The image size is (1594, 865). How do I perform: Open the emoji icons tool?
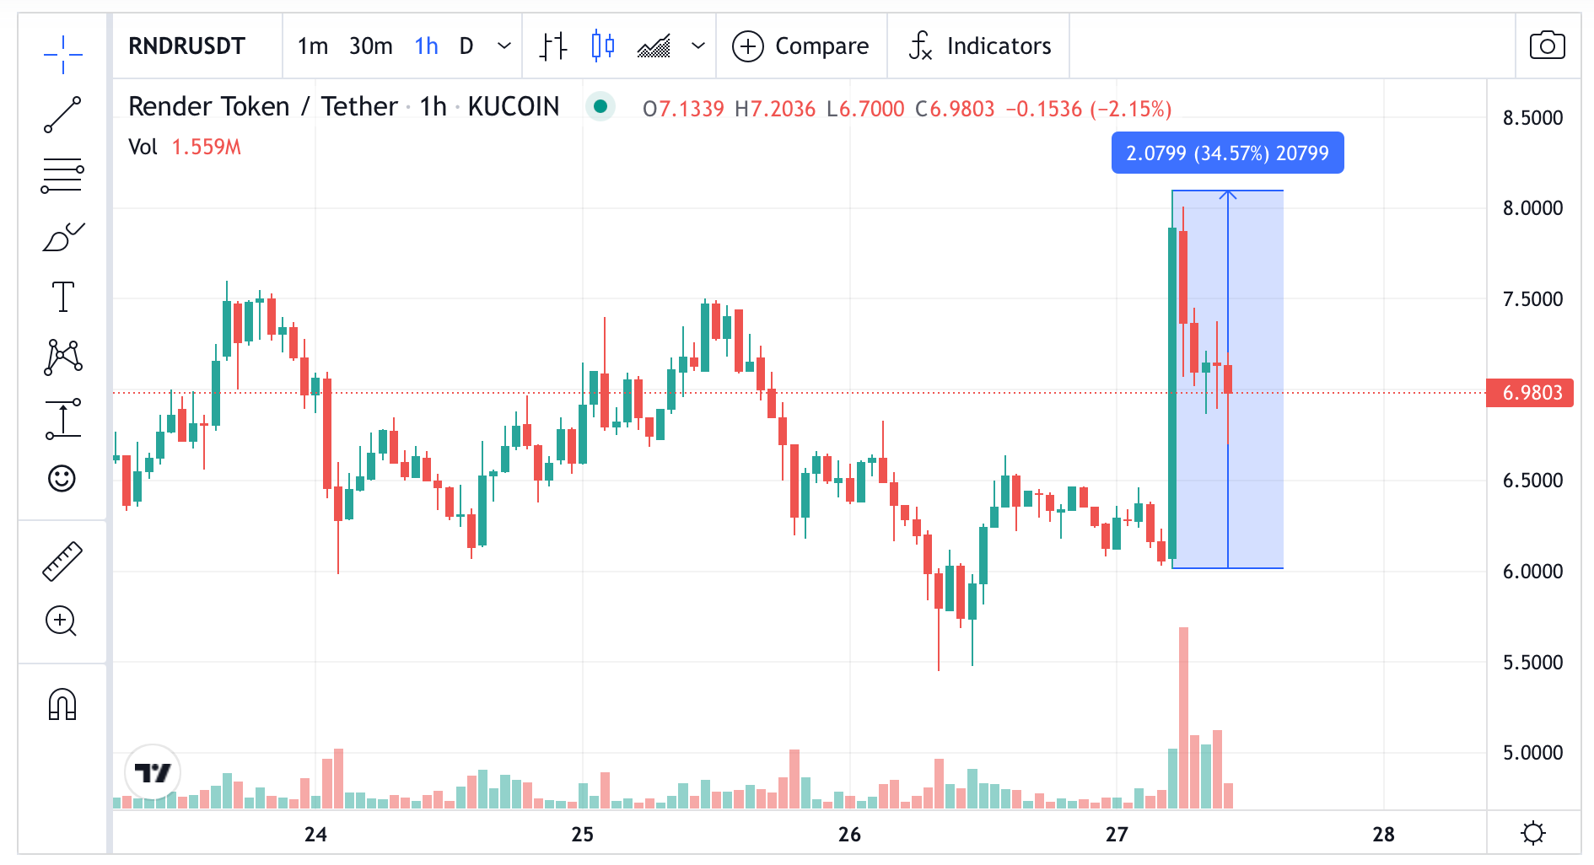pos(62,479)
